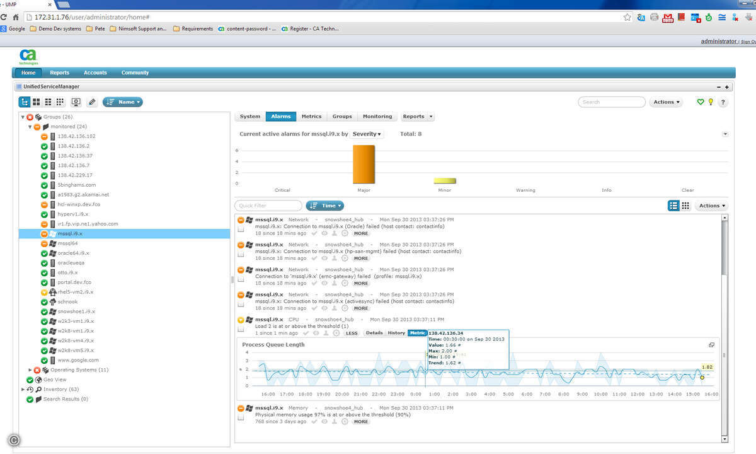Toggle eye icon on Oracle alarm
This screenshot has height=454, width=756.
(324, 233)
